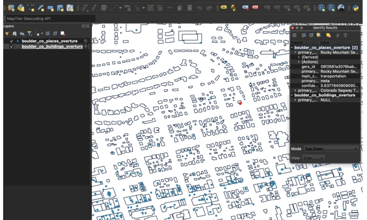Expand the (Derived) row in Identify Results
This screenshot has width=367, height=220.
299,57
